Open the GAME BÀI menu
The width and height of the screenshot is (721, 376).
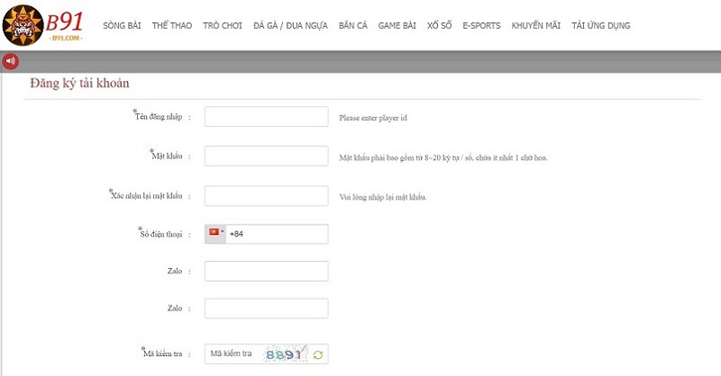tap(400, 26)
